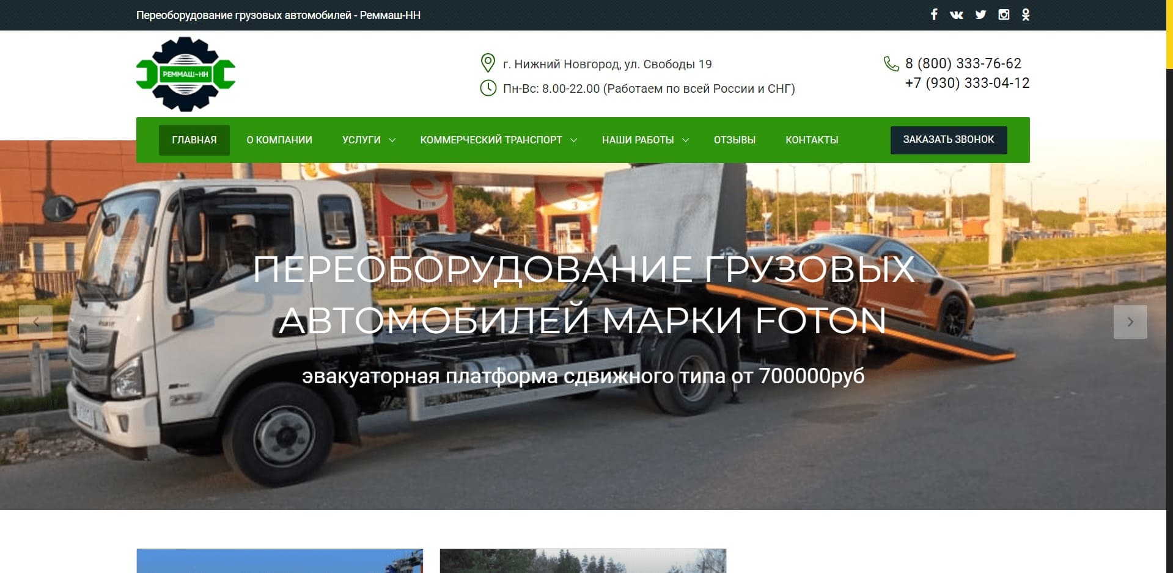Click the Нижний Новгород address text

(x=607, y=64)
